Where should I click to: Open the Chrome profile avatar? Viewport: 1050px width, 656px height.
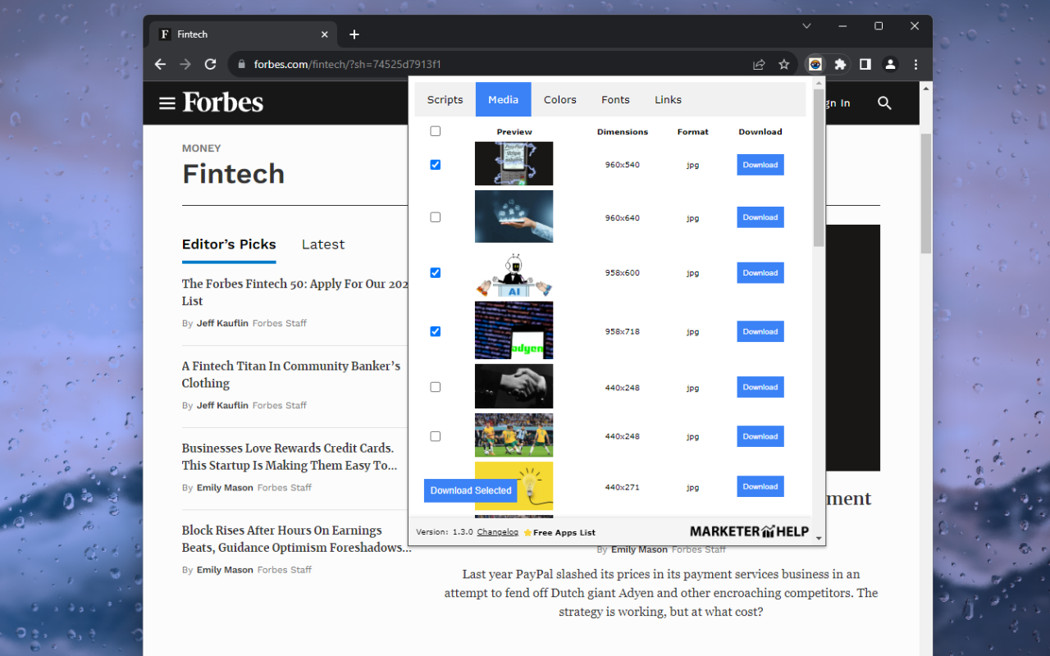(890, 64)
